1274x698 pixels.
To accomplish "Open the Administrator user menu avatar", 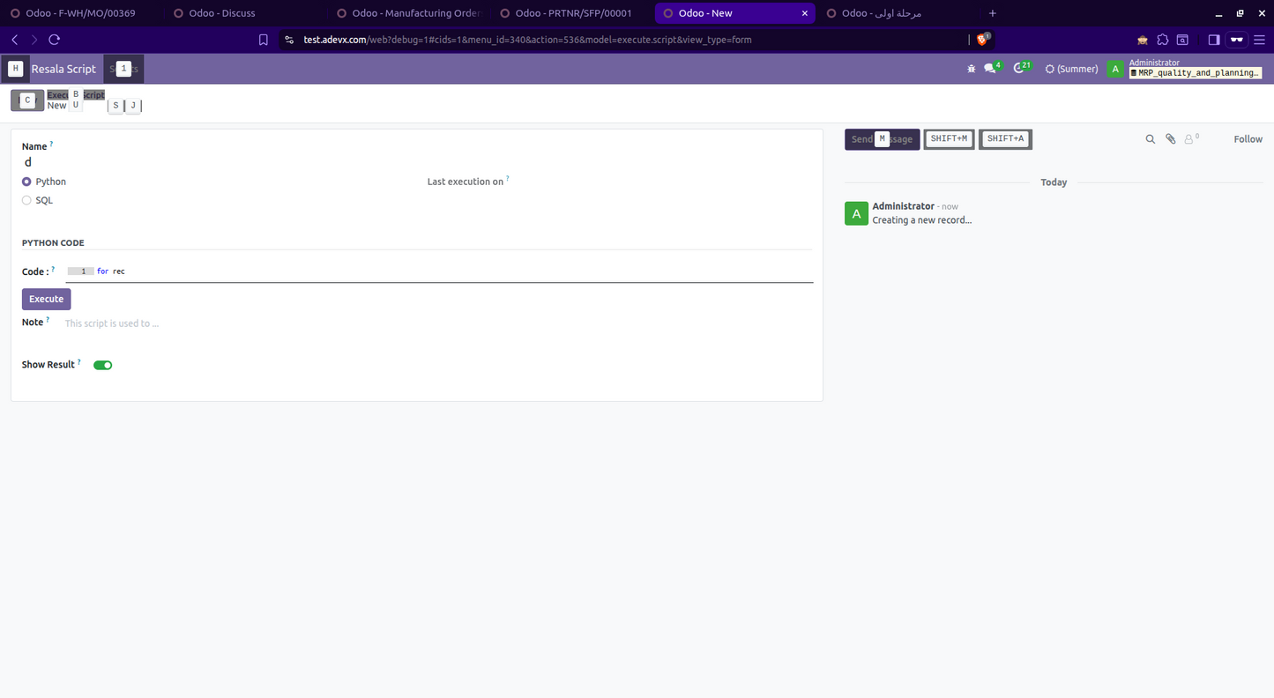I will 1115,70.
